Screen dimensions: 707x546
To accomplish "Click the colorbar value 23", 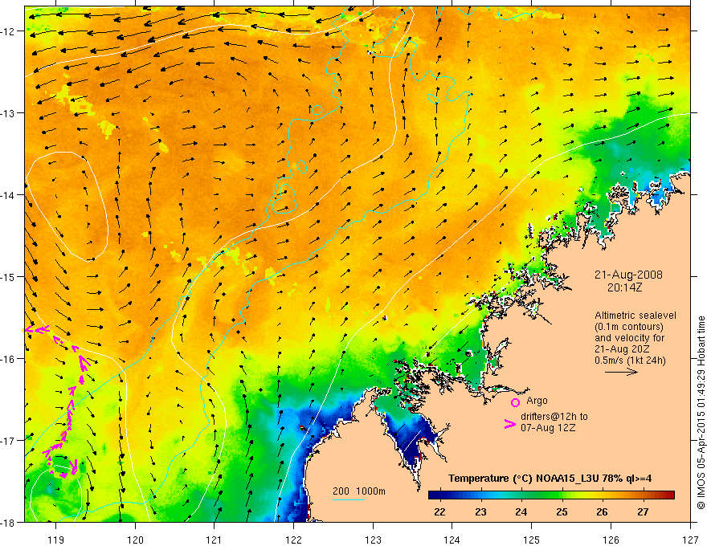I will (480, 511).
